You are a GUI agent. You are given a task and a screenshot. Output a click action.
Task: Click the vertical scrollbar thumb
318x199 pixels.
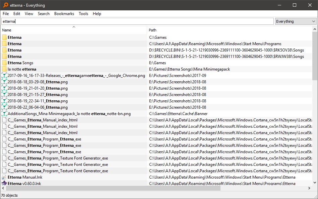click(315, 56)
